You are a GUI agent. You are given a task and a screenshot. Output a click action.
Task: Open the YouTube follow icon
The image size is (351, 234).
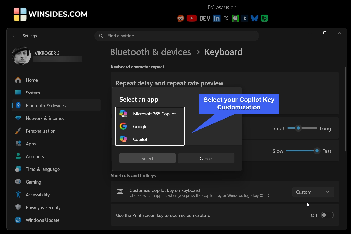[x=191, y=18]
